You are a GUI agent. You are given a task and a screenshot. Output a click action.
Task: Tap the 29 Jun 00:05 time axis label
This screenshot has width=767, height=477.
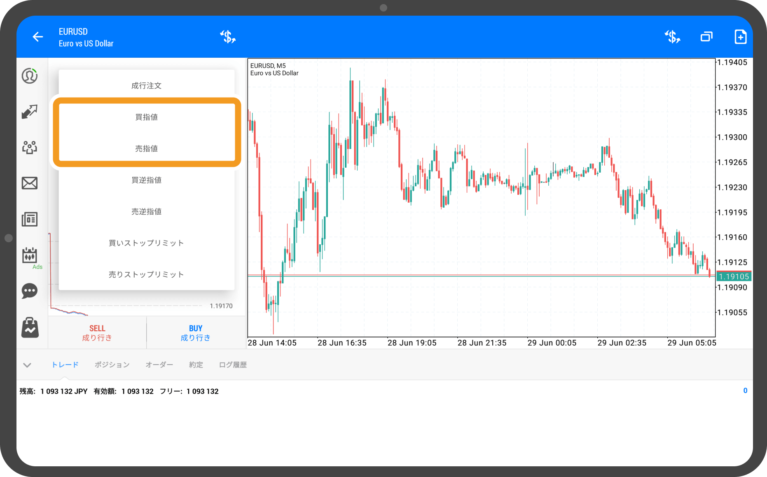click(552, 343)
